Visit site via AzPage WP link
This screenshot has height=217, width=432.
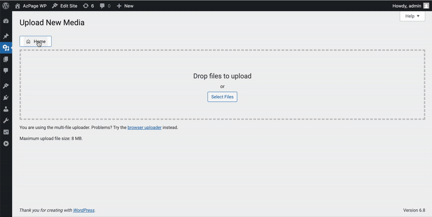coord(31,6)
